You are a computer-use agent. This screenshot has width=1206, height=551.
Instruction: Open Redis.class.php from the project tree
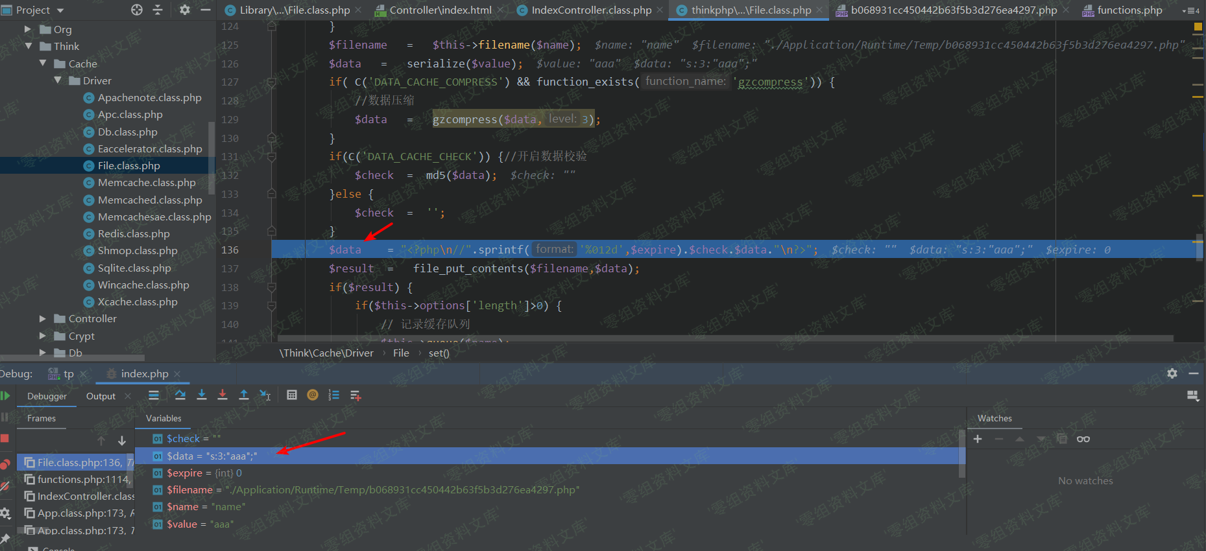pos(134,233)
